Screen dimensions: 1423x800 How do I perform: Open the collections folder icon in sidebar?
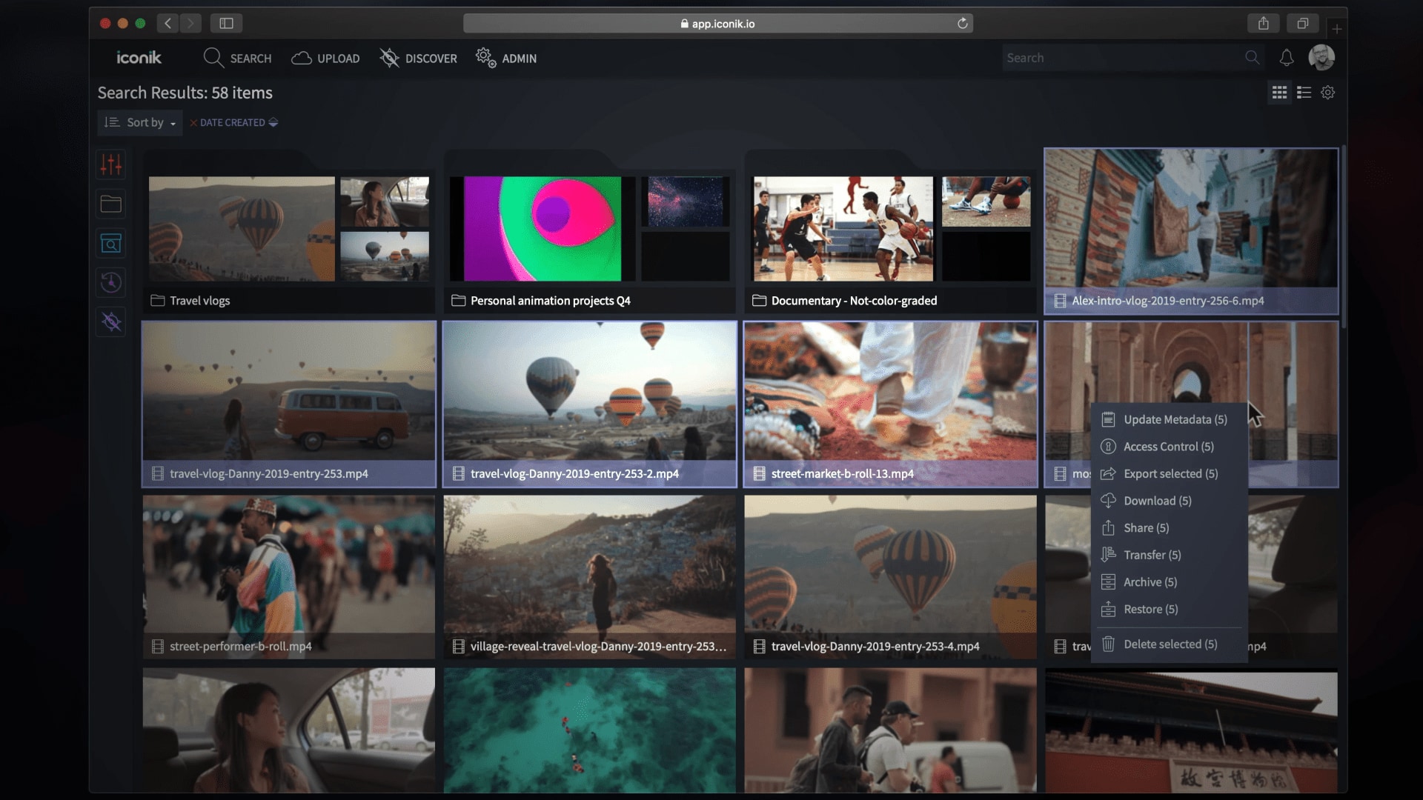(111, 204)
